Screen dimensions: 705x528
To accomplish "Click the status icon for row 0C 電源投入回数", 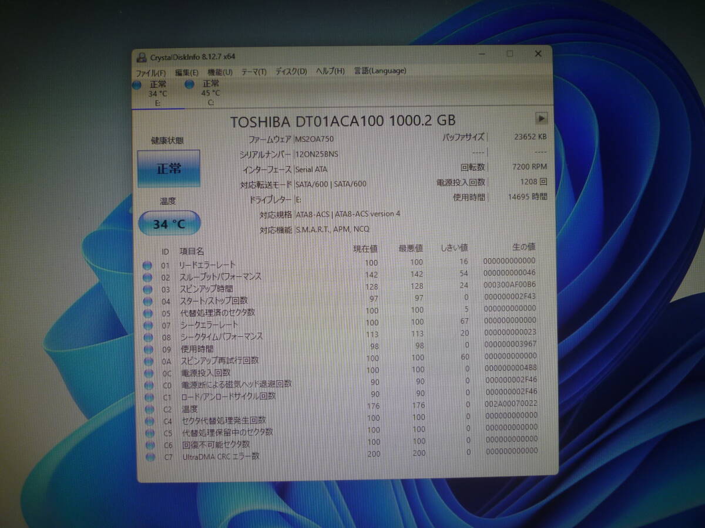I will (x=149, y=373).
